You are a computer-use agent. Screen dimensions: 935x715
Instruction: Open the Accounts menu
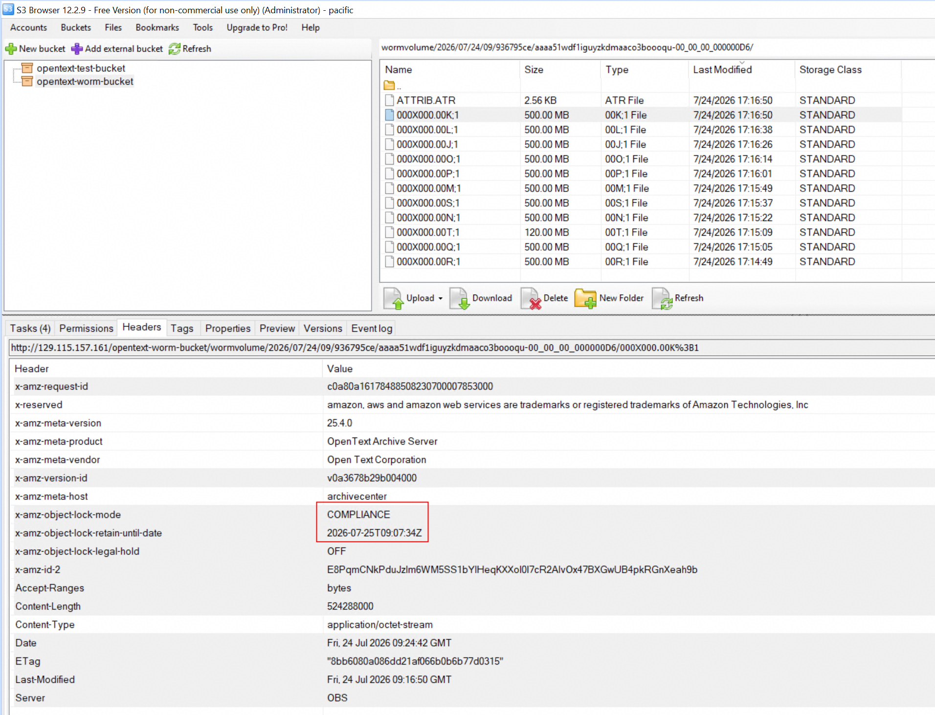(x=28, y=27)
